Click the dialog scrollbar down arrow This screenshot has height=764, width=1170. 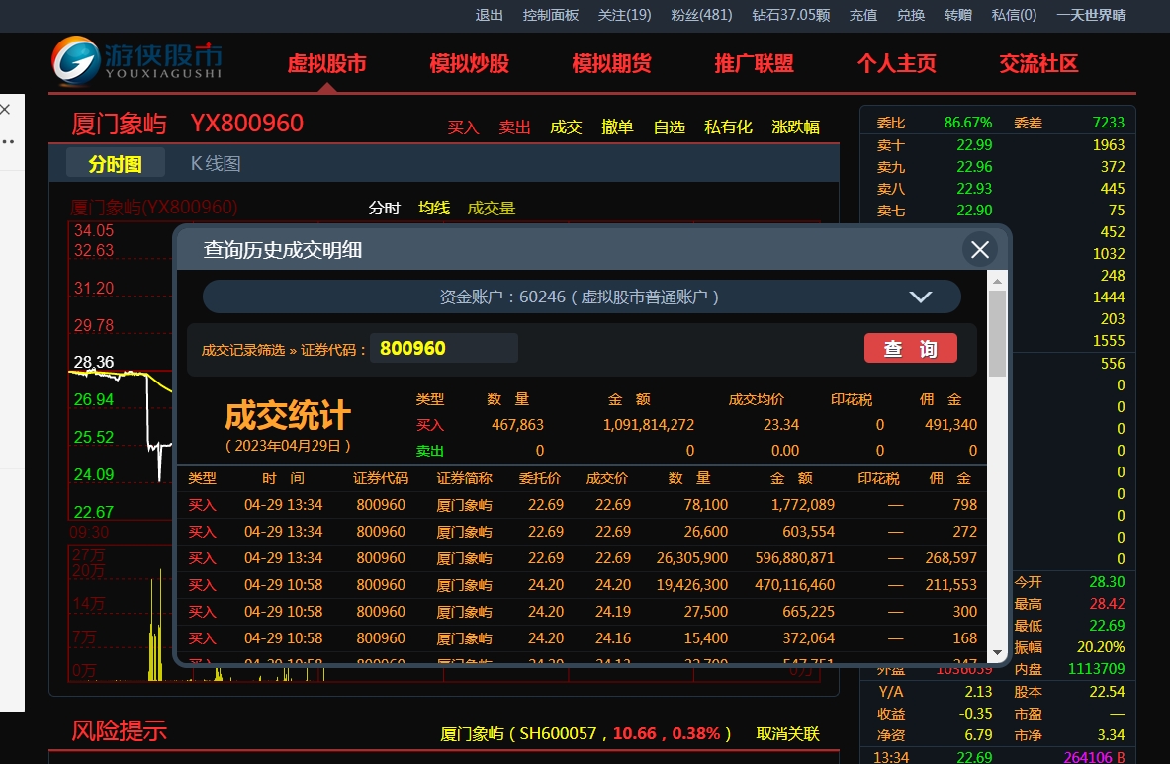tap(997, 652)
